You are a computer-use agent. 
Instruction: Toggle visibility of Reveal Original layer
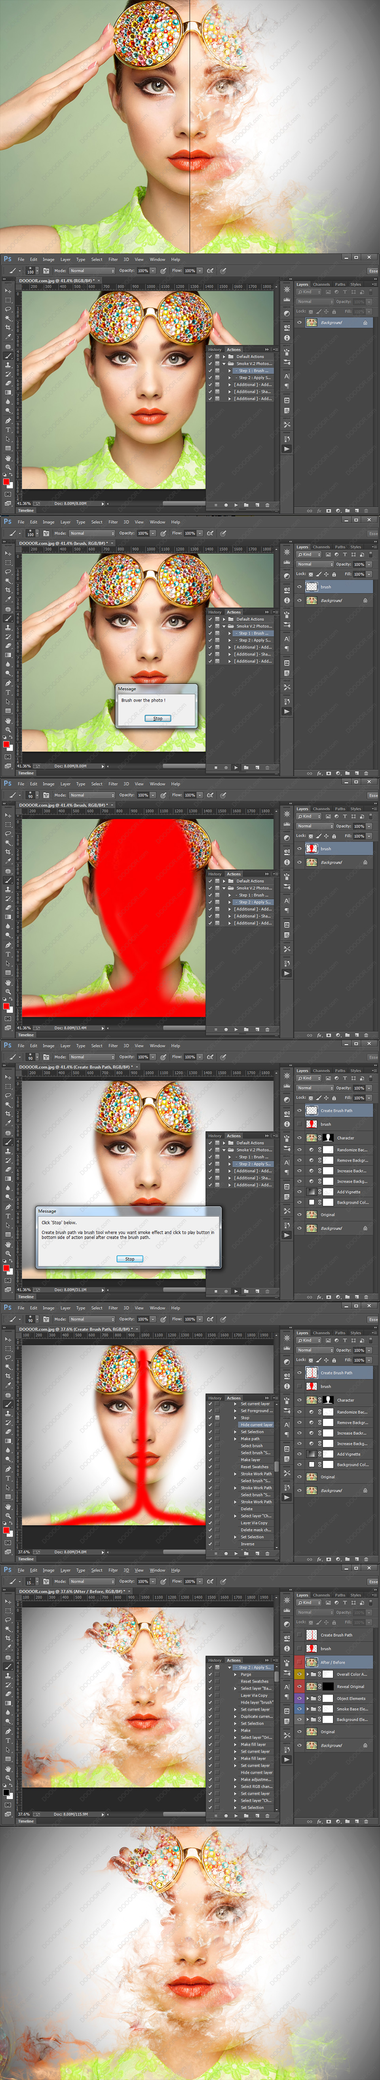300,1687
